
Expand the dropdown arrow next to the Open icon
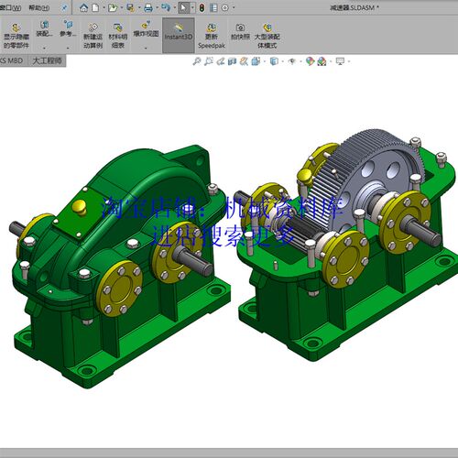tap(121, 7)
